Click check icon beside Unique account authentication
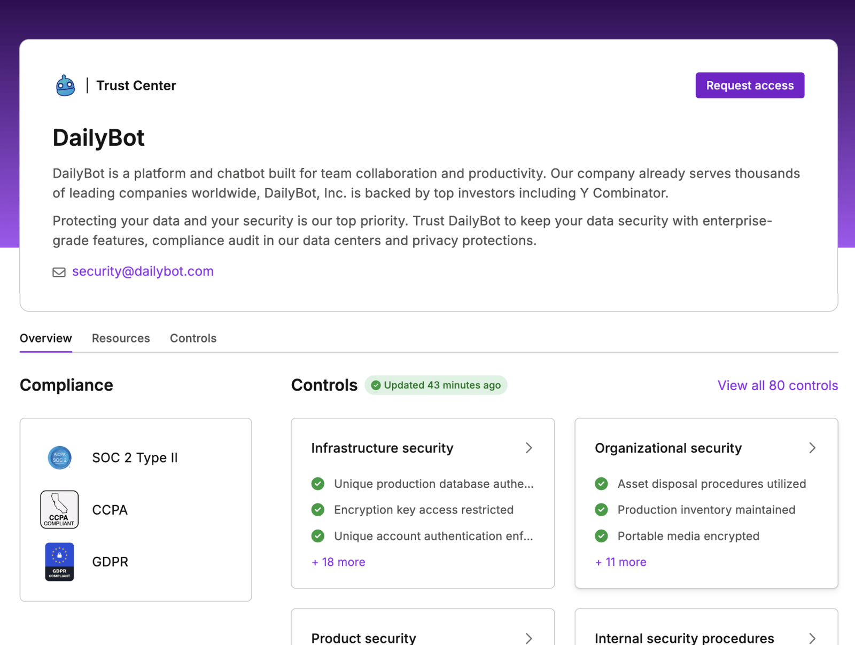Screen dimensions: 855x645 [318, 536]
